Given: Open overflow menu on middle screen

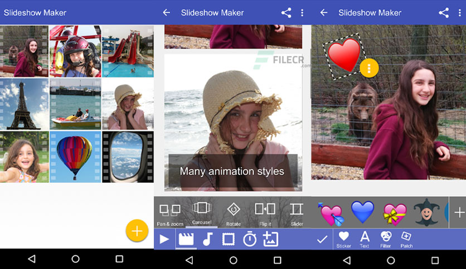Looking at the screenshot, I should tap(302, 12).
